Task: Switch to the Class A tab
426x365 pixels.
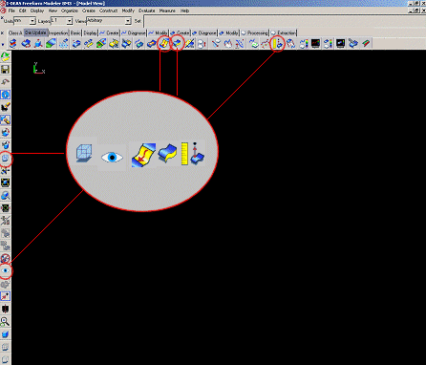Action: tap(15, 32)
